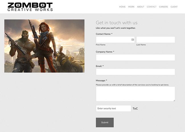Click the Contact Name label
The image size is (185, 132).
(104, 34)
